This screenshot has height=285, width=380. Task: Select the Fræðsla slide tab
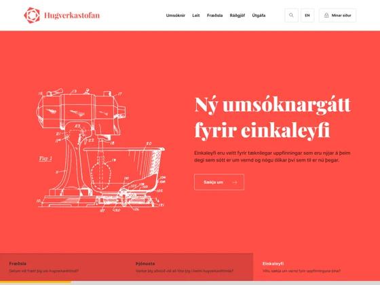[x=63, y=267]
